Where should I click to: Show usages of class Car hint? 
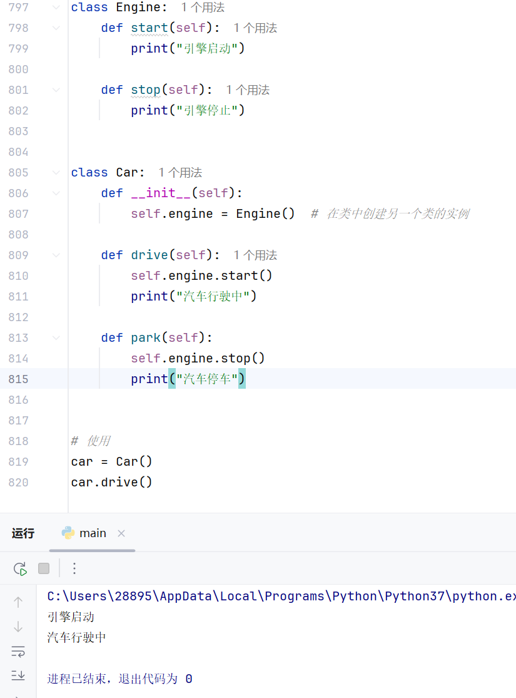(180, 173)
